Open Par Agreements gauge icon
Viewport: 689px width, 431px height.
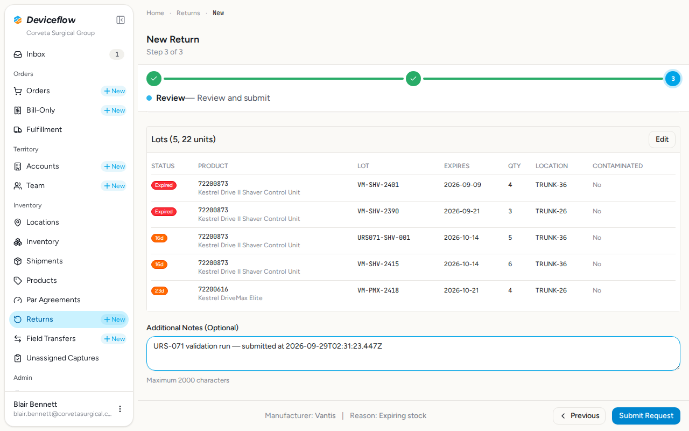point(18,300)
